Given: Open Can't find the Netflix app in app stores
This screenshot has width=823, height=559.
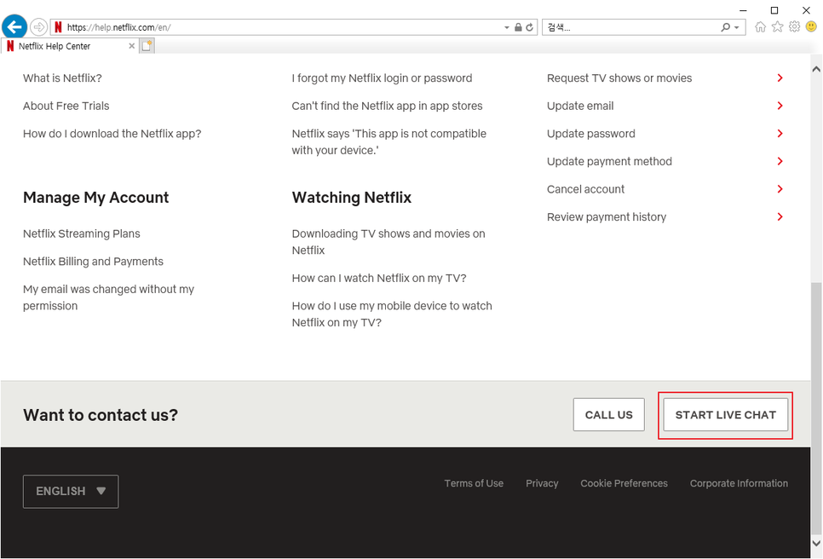Looking at the screenshot, I should [388, 106].
